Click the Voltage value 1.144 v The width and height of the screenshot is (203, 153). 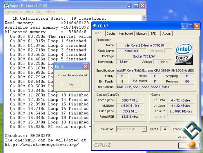(x=163, y=62)
